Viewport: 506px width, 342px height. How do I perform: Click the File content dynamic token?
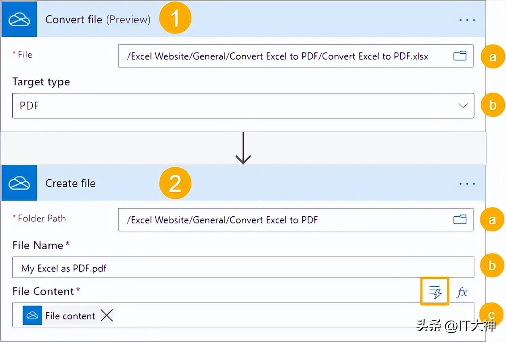[70, 316]
